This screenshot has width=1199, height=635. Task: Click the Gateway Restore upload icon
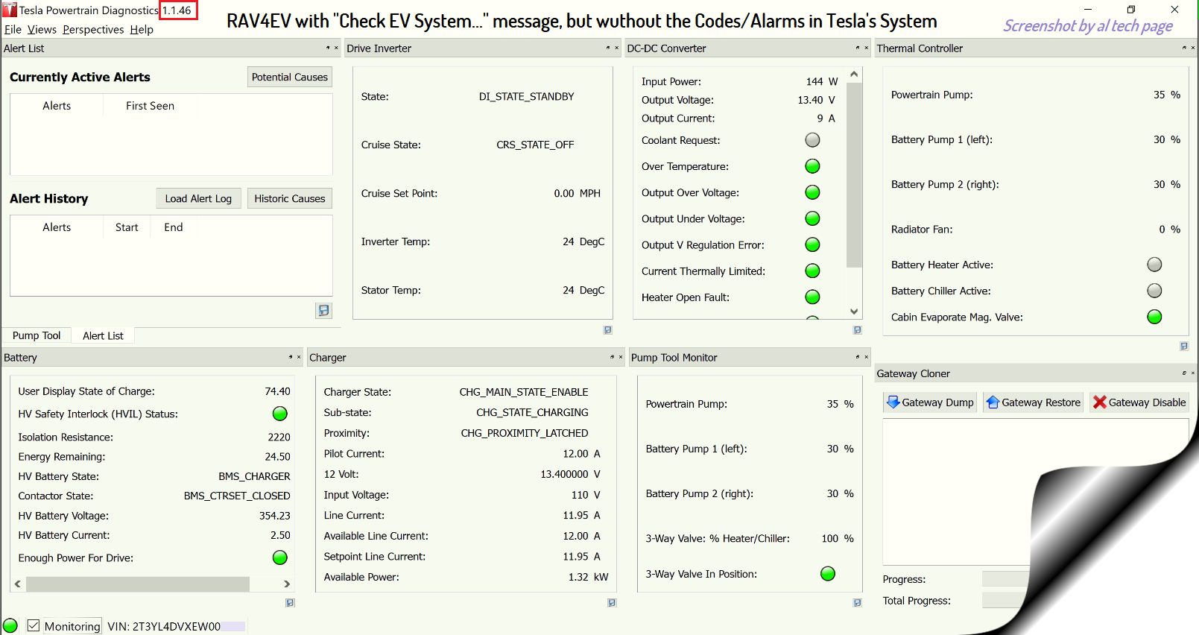(993, 402)
